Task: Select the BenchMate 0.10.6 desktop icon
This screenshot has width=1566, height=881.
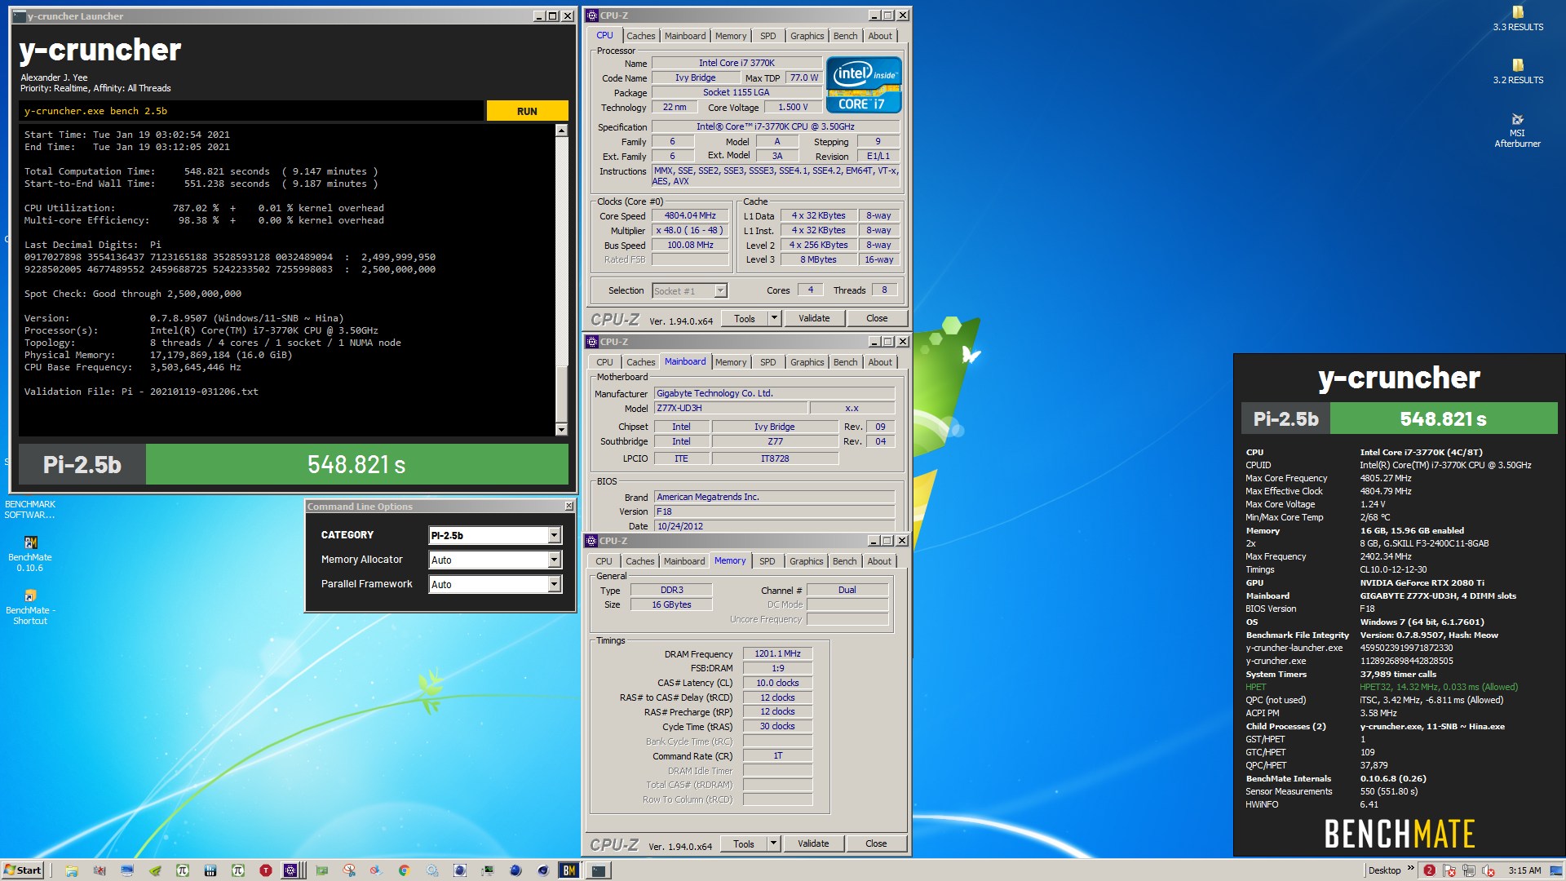Action: pyautogui.click(x=30, y=553)
